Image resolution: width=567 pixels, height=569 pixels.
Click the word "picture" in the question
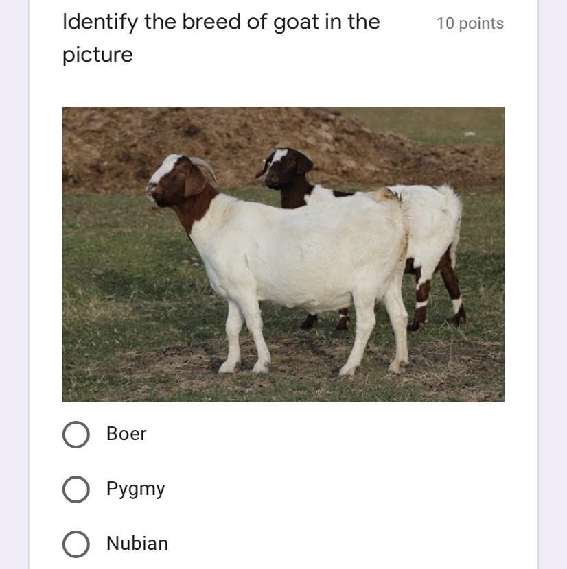pyautogui.click(x=97, y=55)
